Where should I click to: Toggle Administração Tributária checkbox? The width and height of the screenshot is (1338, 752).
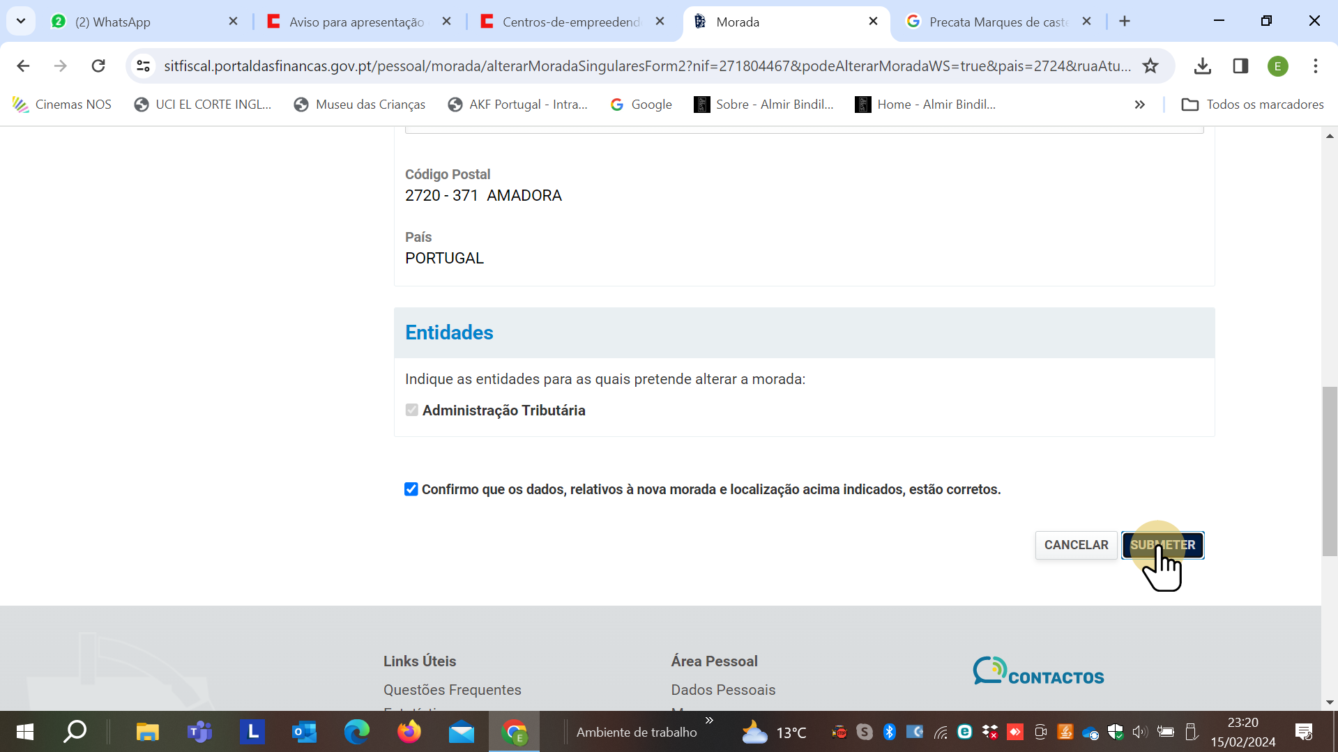pyautogui.click(x=412, y=410)
